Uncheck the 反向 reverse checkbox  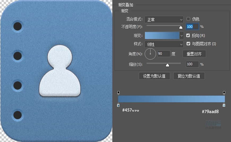pos(188,35)
